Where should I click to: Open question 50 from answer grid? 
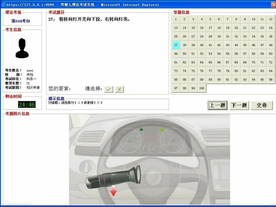(184, 54)
